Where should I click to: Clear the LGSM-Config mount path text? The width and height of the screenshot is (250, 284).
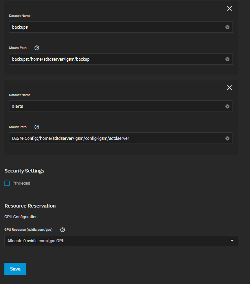pyautogui.click(x=227, y=138)
